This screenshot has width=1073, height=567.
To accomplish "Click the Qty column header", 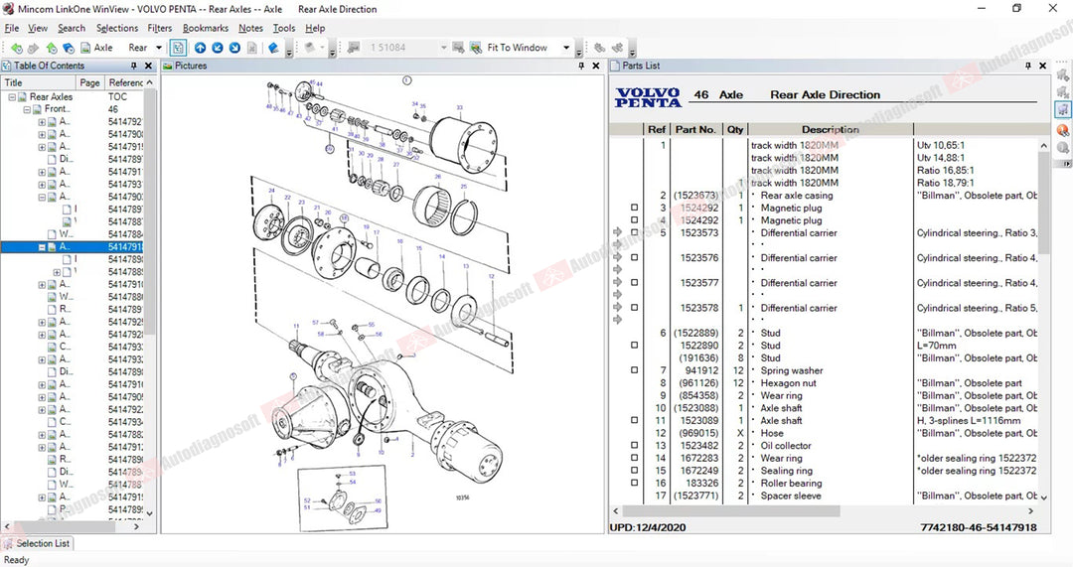I will [x=735, y=129].
